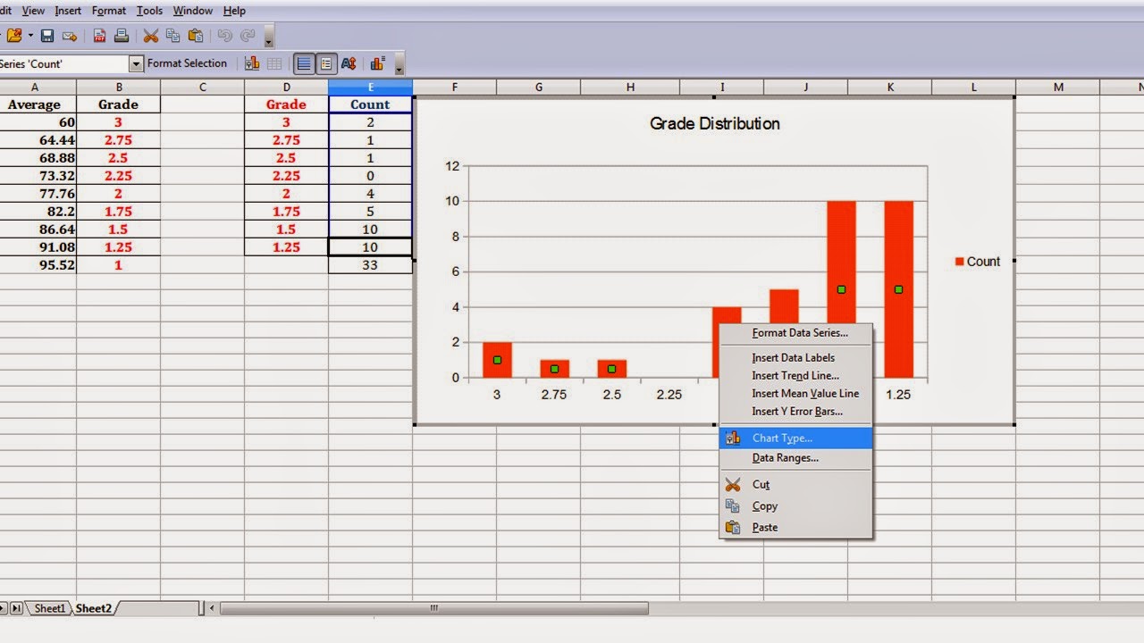Click the Automatic Layout chart icon
The image size is (1144, 643).
(x=375, y=63)
